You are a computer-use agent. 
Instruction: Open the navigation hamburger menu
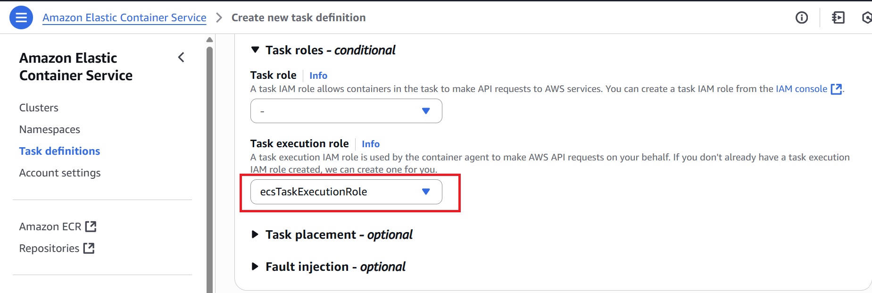point(20,17)
